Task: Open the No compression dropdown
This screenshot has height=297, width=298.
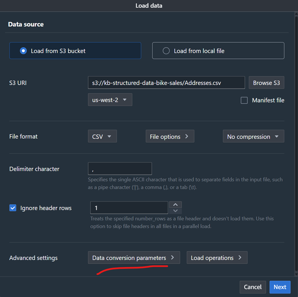Action: (253, 136)
